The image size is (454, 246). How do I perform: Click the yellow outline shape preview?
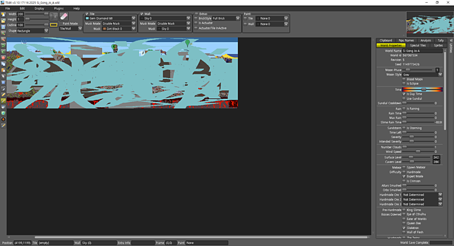53,25
